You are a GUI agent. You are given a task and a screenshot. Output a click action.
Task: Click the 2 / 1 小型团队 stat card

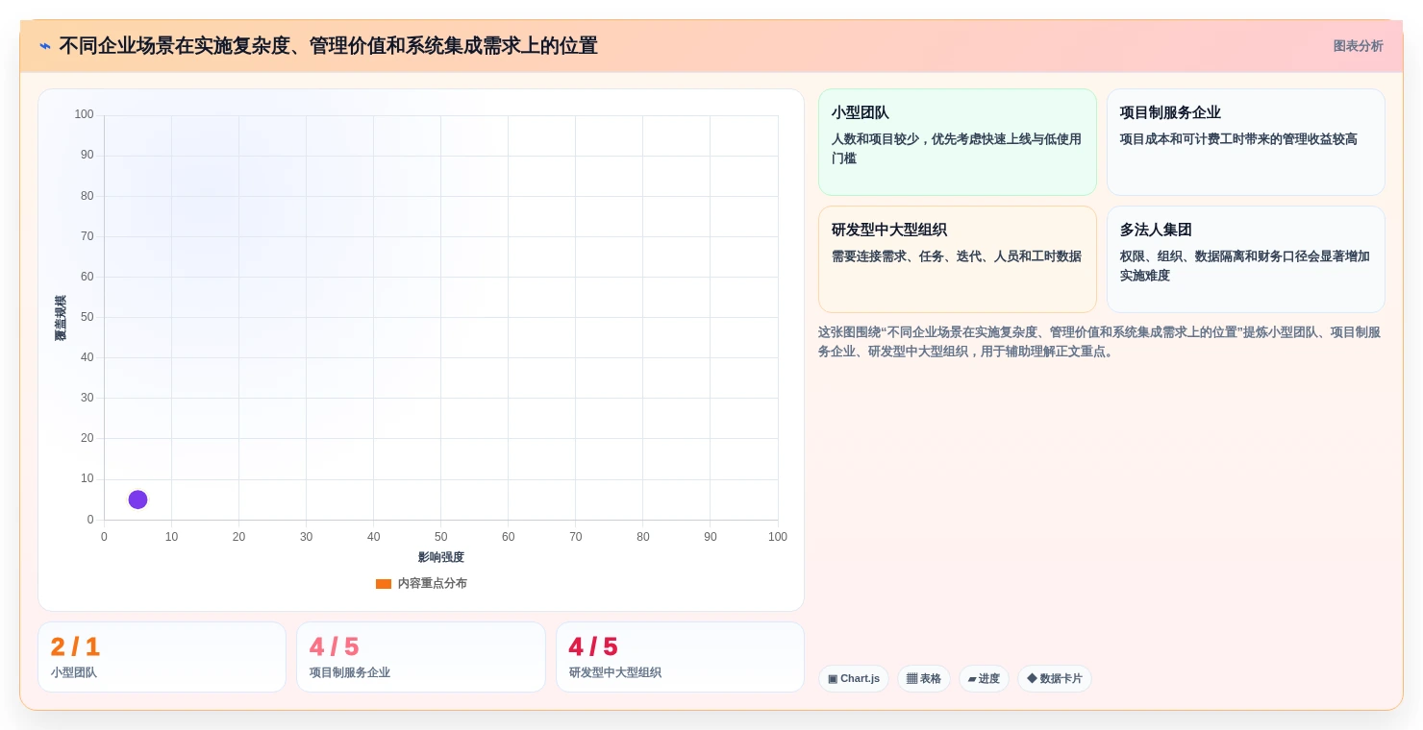click(162, 657)
